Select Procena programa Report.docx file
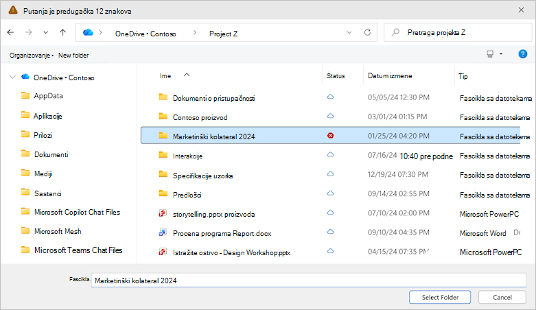Screen dimensions: 536x310 [x=222, y=233]
